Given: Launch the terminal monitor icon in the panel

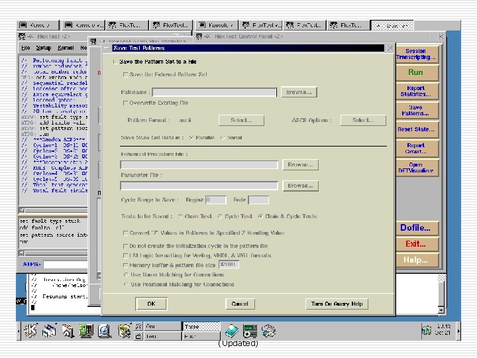Looking at the screenshot, I should 86,331.
